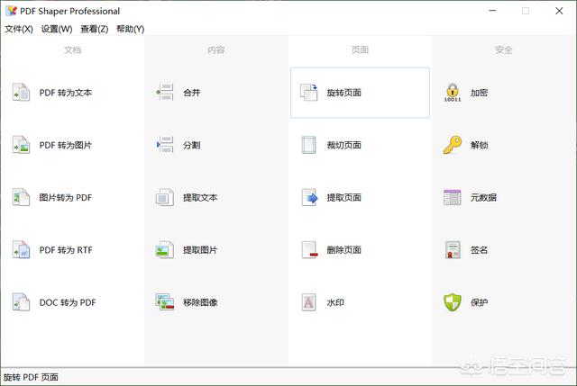Click the 图片转为 PDF icon

[x=21, y=197]
